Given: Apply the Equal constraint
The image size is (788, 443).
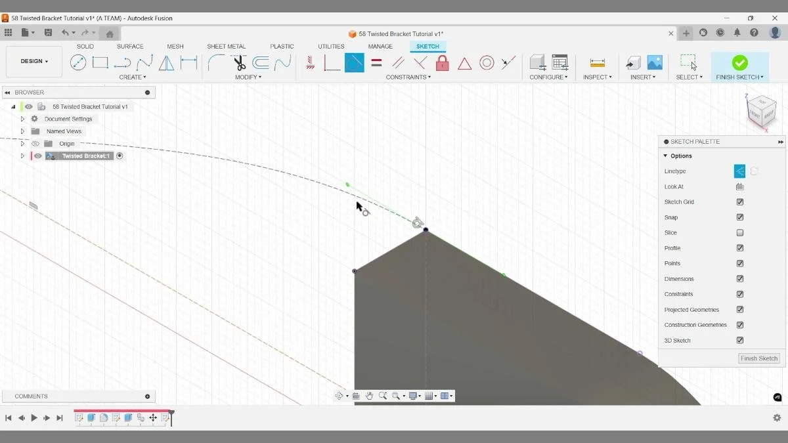Looking at the screenshot, I should tap(378, 63).
